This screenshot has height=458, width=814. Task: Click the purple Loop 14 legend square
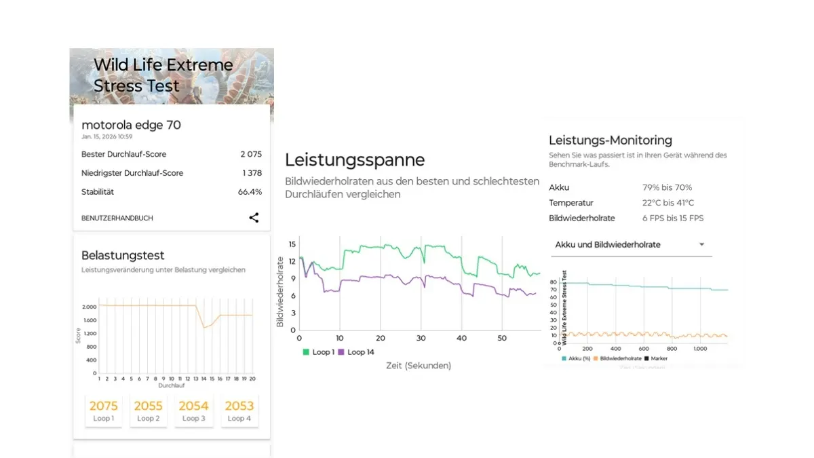pos(341,352)
